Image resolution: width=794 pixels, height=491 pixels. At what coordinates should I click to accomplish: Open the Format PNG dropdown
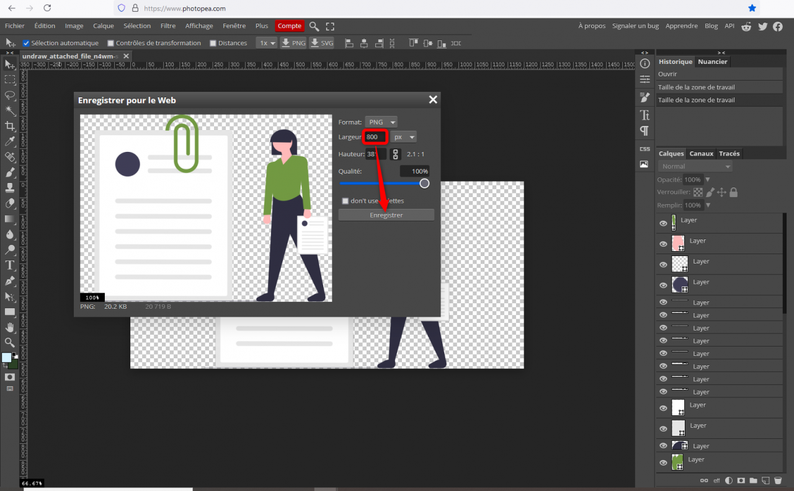tap(381, 122)
